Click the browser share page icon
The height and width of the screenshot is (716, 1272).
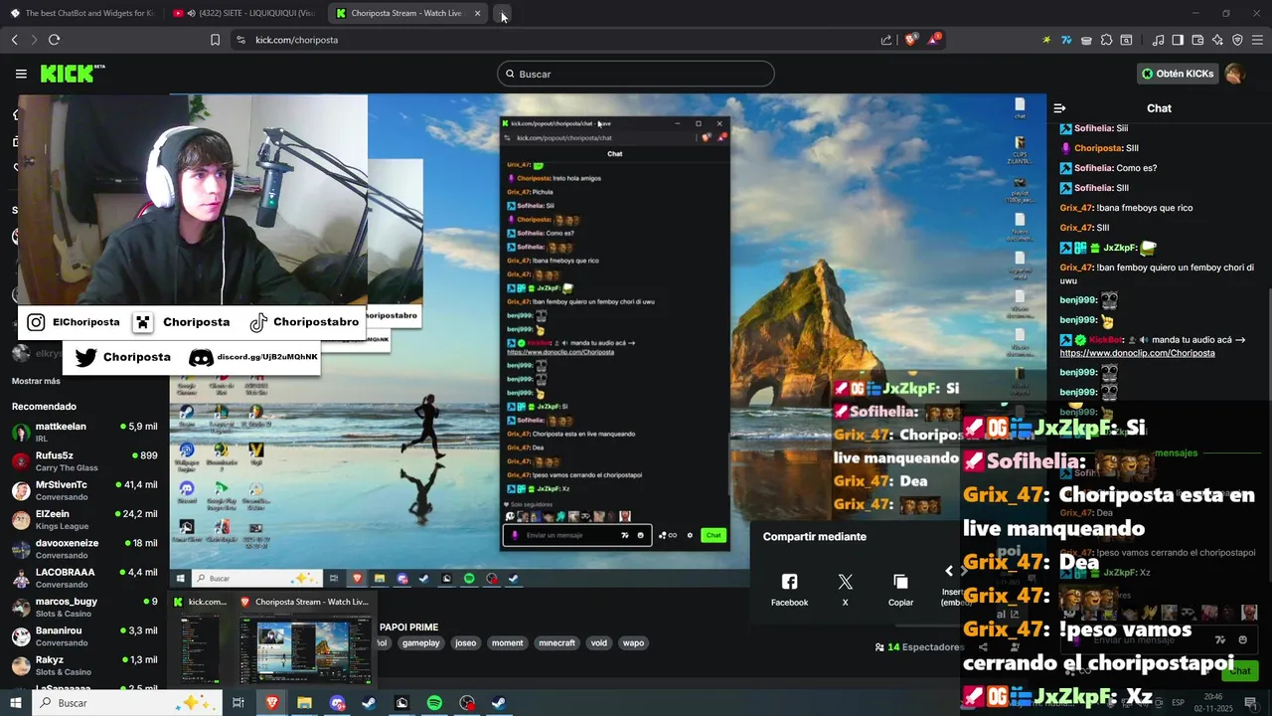click(x=886, y=40)
